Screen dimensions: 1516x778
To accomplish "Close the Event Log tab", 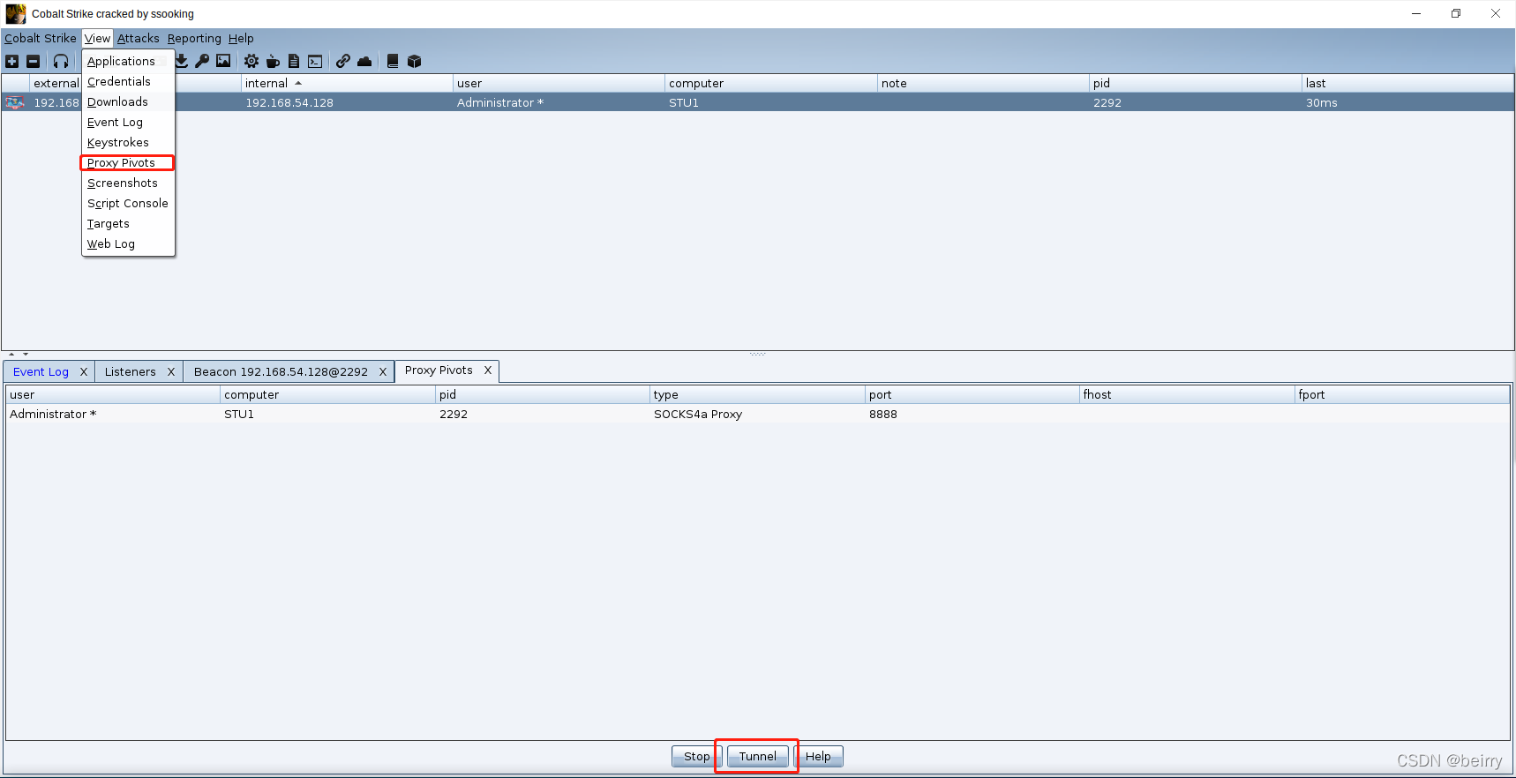I will pos(84,371).
